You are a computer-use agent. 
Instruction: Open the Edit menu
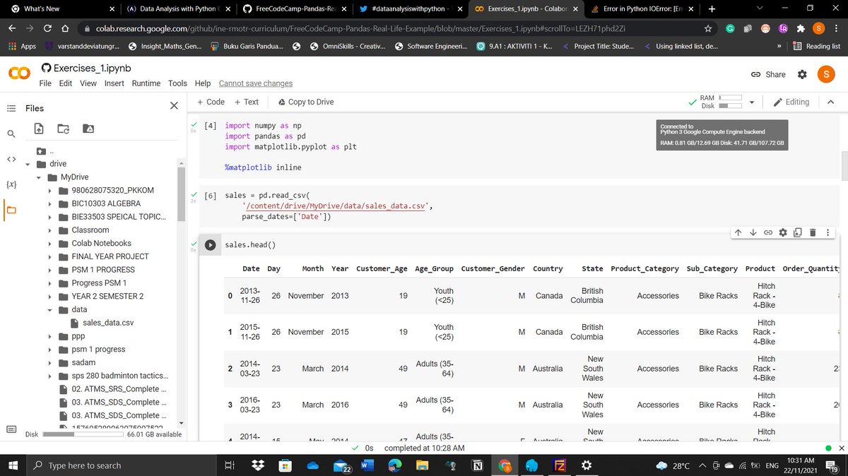pyautogui.click(x=66, y=83)
